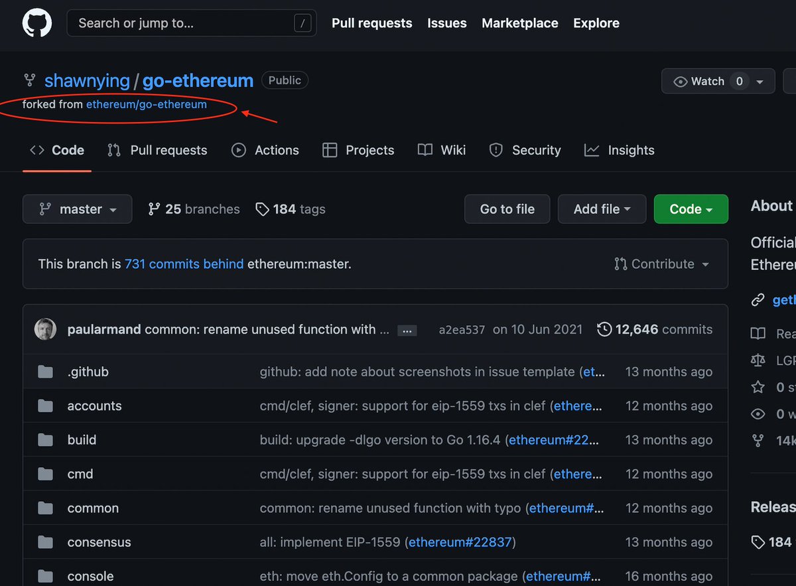
Task: Open the Projects tab
Action: click(358, 150)
